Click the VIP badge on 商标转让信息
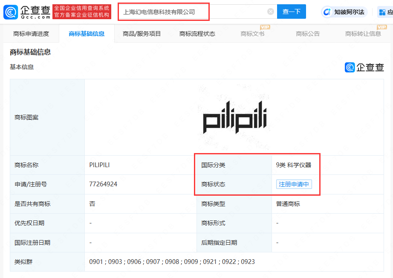This screenshot has height=278, width=393. pyautogui.click(x=382, y=27)
